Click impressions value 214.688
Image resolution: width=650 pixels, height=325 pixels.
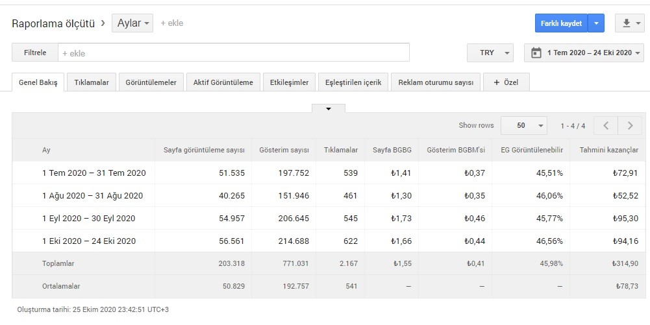[x=294, y=241]
